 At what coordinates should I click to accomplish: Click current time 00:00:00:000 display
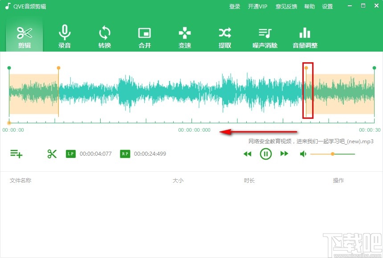click(x=194, y=130)
